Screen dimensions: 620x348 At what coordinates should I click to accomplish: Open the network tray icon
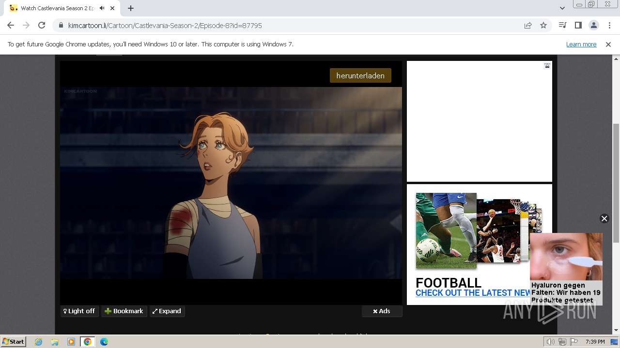coord(562,342)
